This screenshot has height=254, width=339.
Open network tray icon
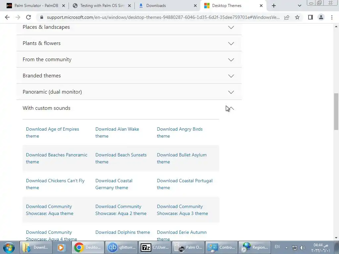coord(294,248)
